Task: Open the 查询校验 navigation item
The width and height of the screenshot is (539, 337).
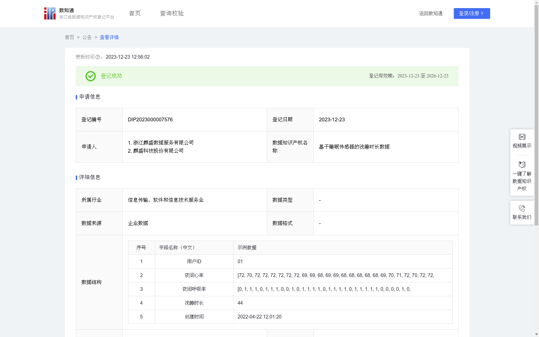Action: [x=172, y=13]
